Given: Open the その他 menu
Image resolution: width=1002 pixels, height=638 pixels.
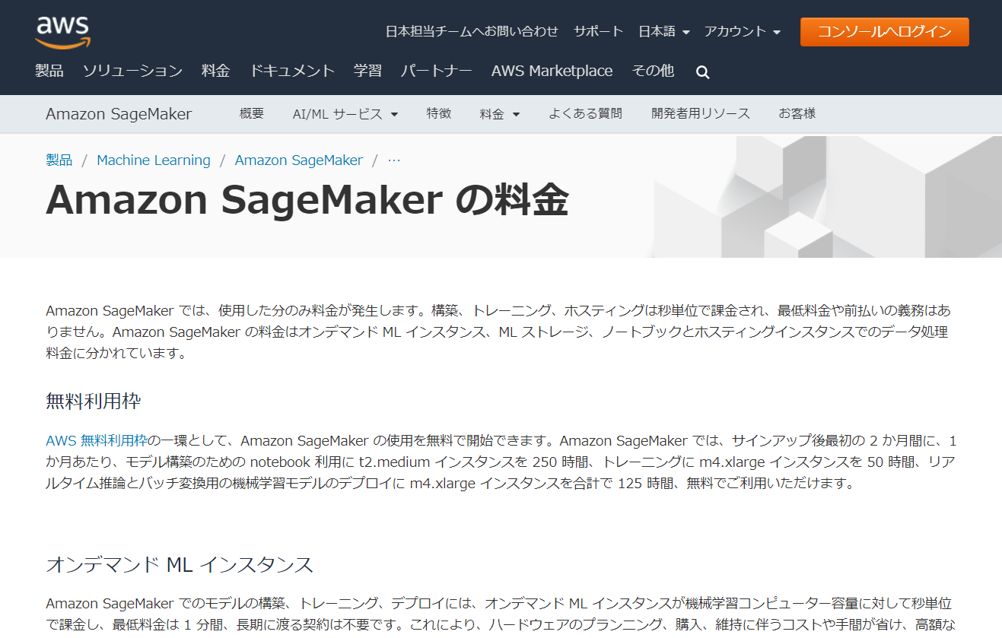Looking at the screenshot, I should point(653,71).
